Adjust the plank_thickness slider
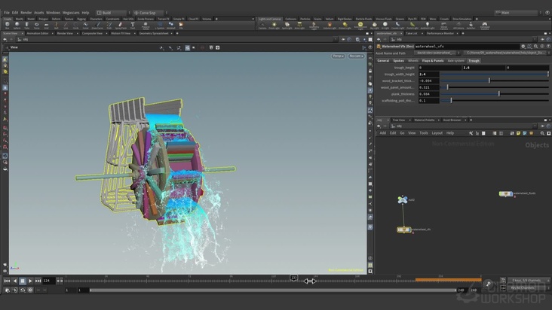552x310 pixels. click(x=498, y=94)
